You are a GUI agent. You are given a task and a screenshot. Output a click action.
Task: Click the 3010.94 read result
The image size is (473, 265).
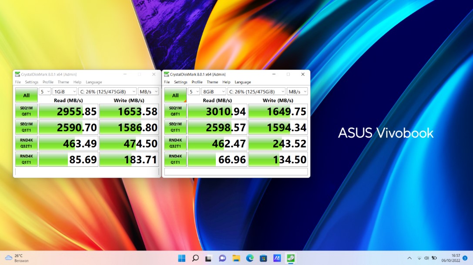pos(218,111)
